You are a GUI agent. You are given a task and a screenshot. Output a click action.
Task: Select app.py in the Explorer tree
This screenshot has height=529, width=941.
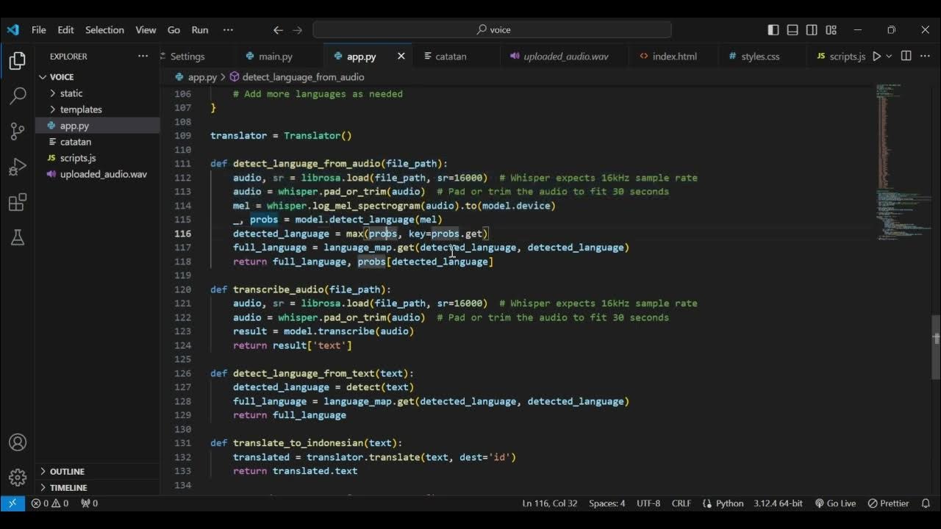pos(98,126)
